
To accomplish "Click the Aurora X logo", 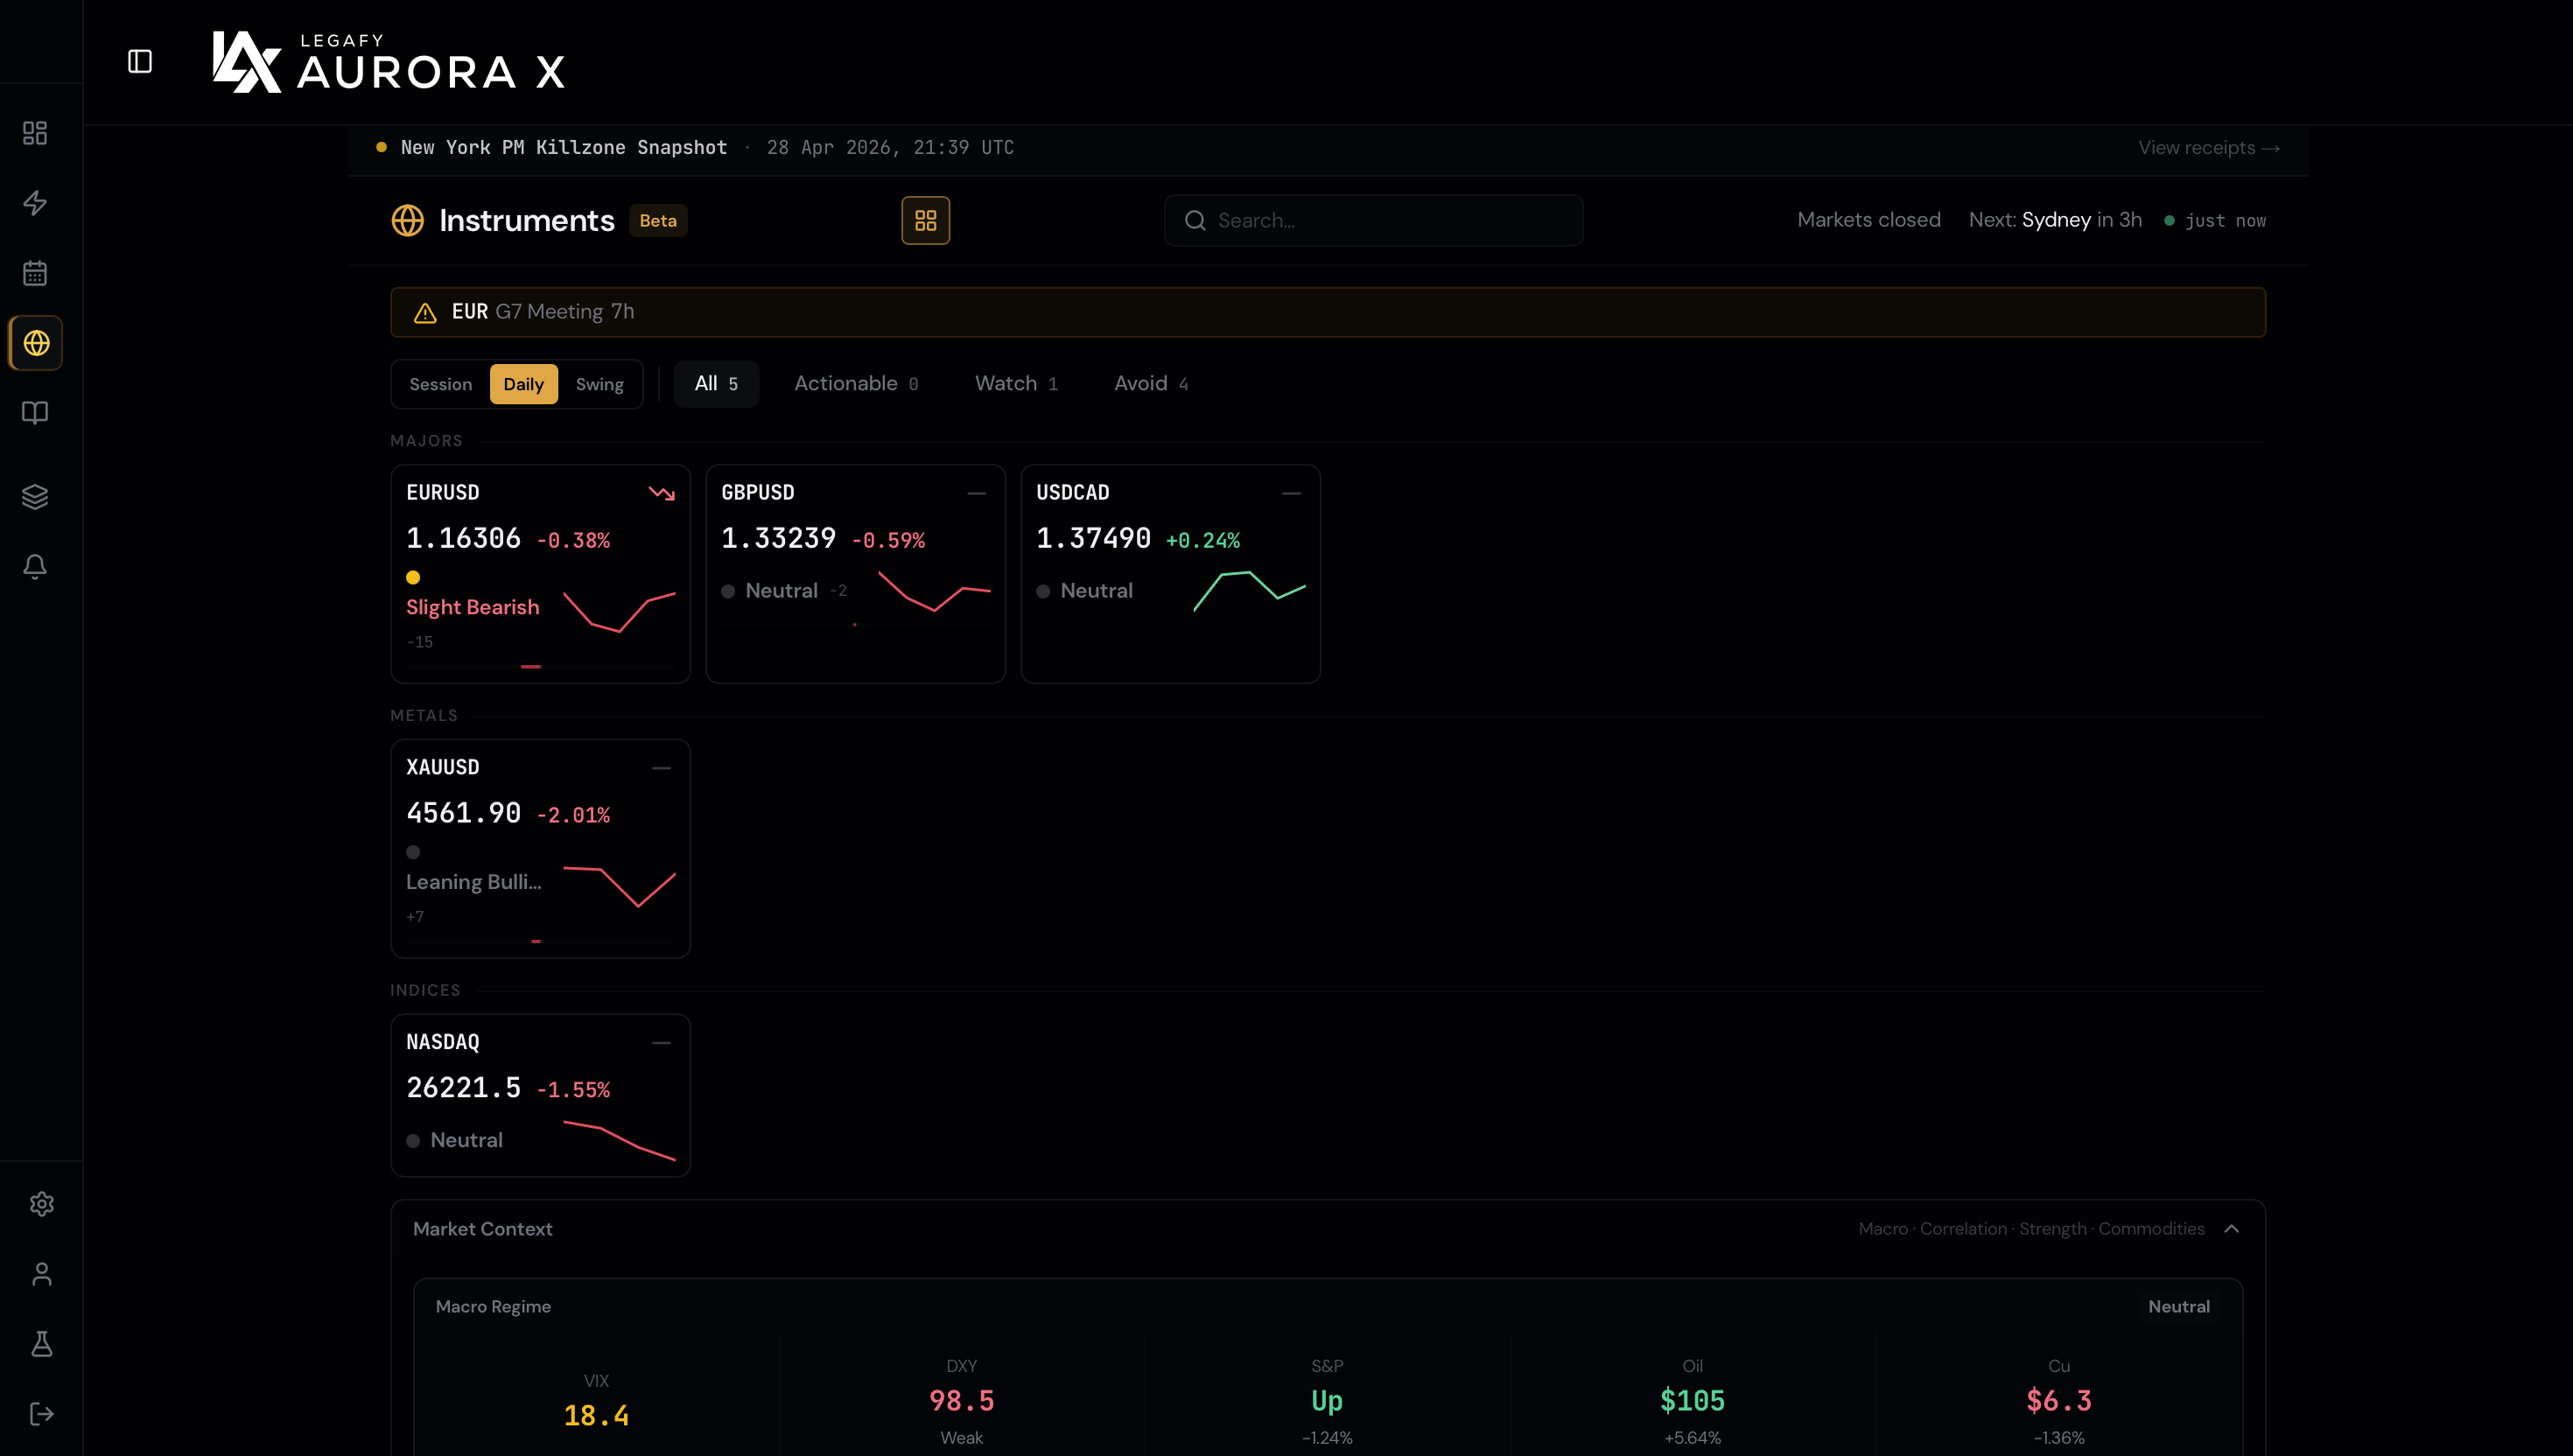I will (x=389, y=62).
